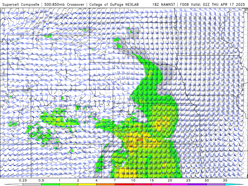Screen dimensions: 248x186
Task: Click the bright green 0.5–1 legend segment
Action: tap(51, 184)
